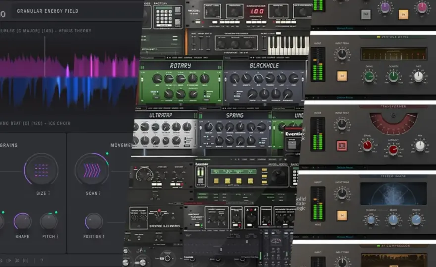Toggle the Spring plugin green active indicator left of title
Viewport: 436px width, 267px height.
pos(201,116)
